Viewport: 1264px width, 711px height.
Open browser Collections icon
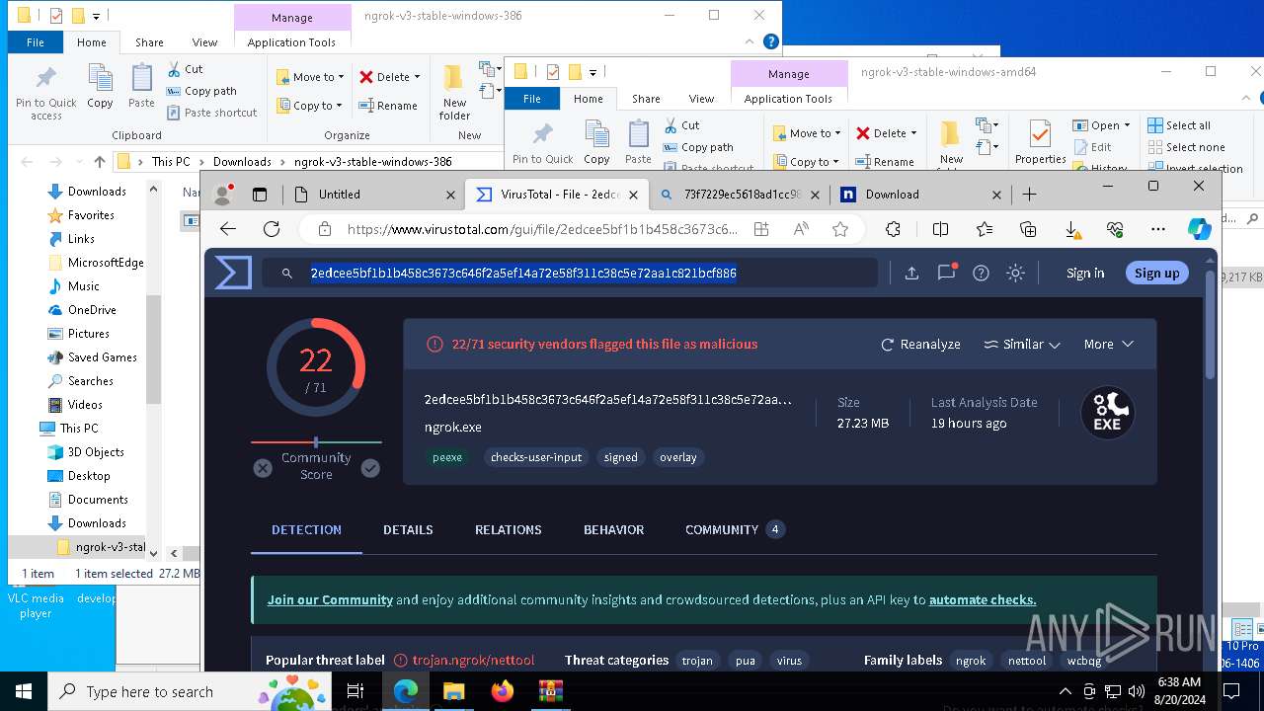1028,229
